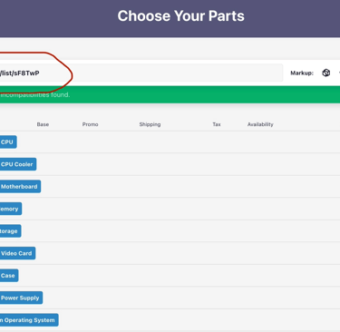340x332 pixels.
Task: Add Memory to the parts list
Action: (x=11, y=209)
